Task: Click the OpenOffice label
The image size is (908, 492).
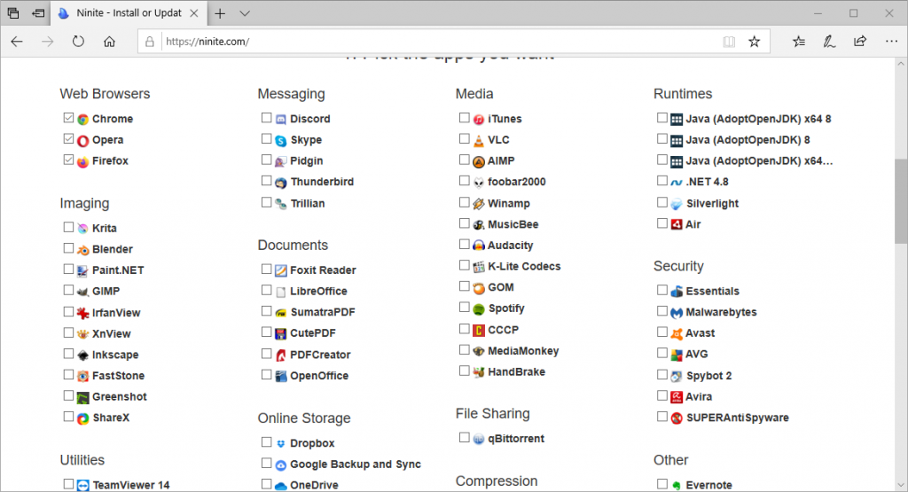Action: [319, 376]
